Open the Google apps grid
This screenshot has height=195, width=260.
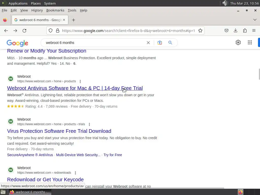pyautogui.click(x=250, y=42)
